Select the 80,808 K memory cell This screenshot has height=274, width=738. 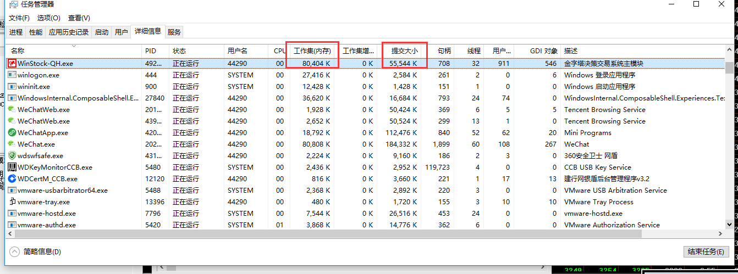(316, 144)
